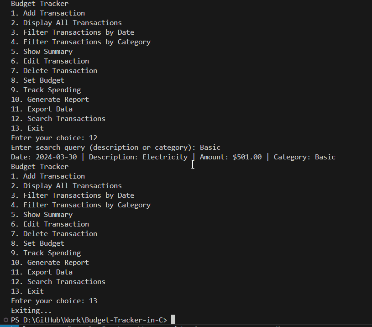The image size is (372, 327).
Task: Click the "Enter your choice: 13" line
Action: coord(54,301)
